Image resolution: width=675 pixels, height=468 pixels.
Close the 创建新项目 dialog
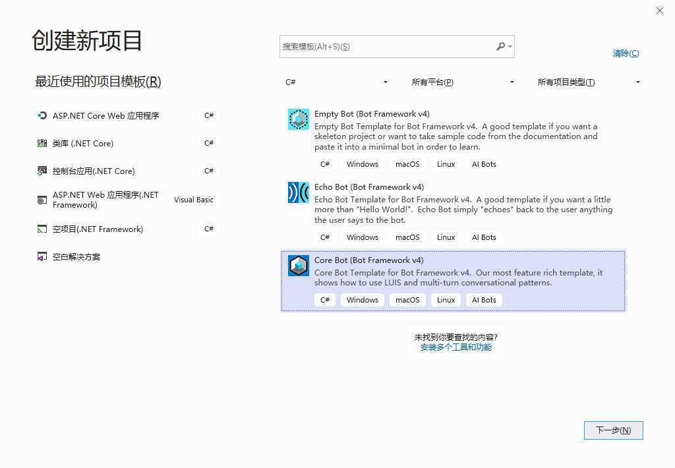[659, 11]
